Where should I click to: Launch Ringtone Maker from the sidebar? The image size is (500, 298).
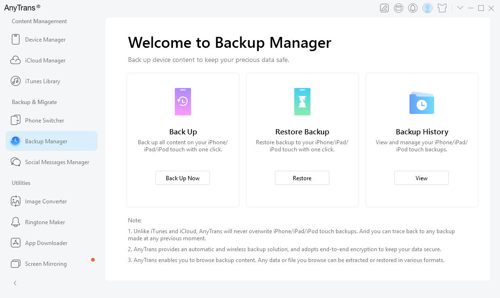click(52, 222)
